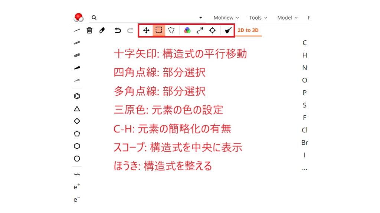Select the move structure tool (cross arrows)
Screen dimensions: 380x213
coord(146,30)
